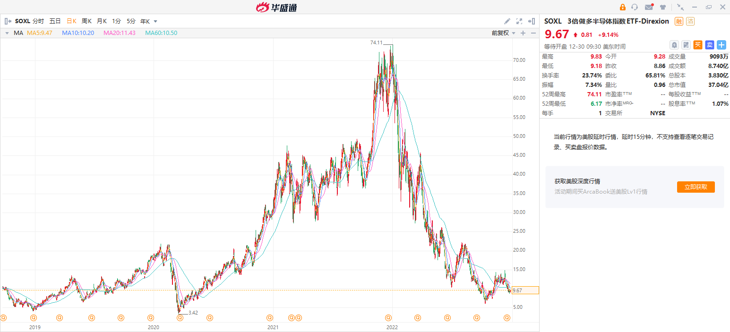The width and height of the screenshot is (730, 332).
Task: Select the 周K weekly chart tab
Action: (86, 21)
